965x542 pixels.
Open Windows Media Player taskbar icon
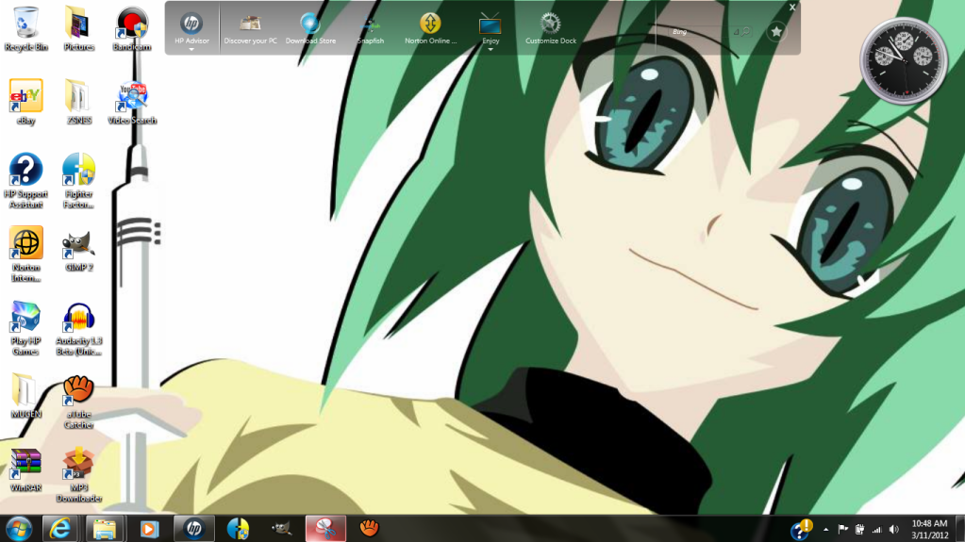[149, 529]
